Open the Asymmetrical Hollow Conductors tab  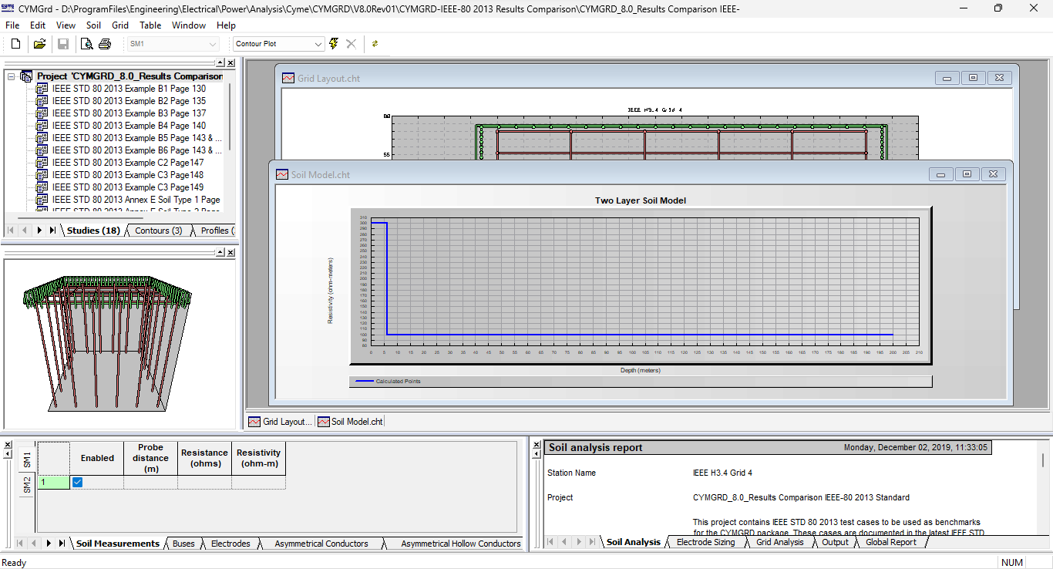460,544
